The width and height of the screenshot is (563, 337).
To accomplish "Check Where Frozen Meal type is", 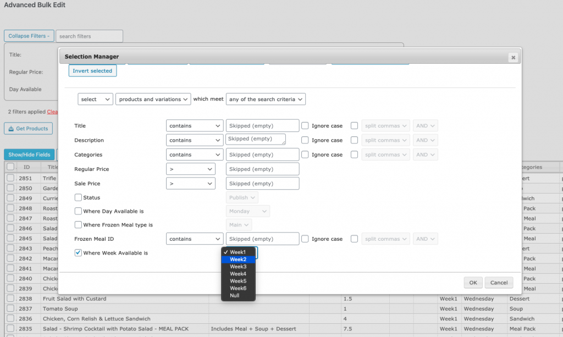I will coord(78,225).
